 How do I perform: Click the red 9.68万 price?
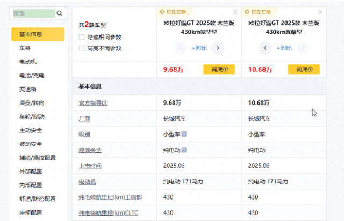tap(173, 70)
